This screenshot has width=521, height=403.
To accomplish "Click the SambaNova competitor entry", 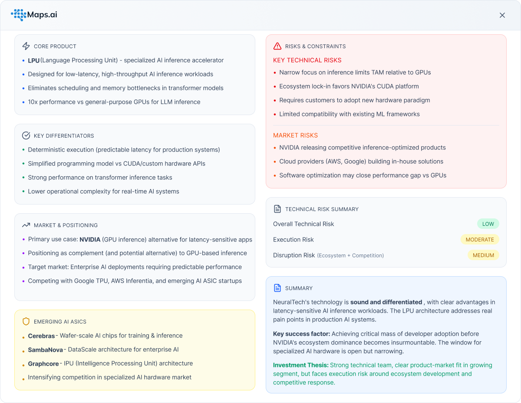I will (x=45, y=350).
